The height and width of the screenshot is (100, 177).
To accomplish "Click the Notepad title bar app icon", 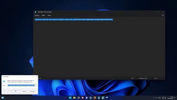I will (x=36, y=12).
